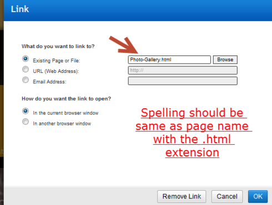Click What do you want to link to heading

click(58, 46)
